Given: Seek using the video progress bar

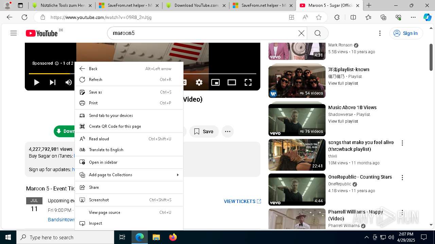Looking at the screenshot, I should pyautogui.click(x=142, y=73).
